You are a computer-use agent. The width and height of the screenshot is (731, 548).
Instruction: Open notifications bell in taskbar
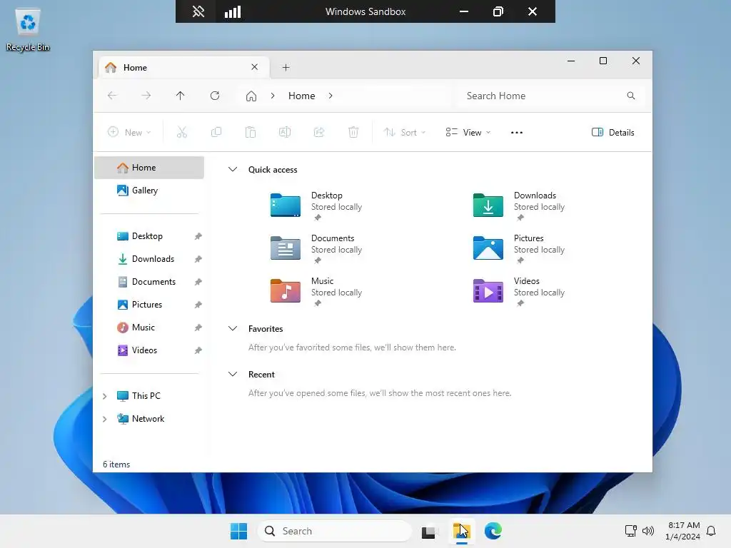(x=711, y=531)
